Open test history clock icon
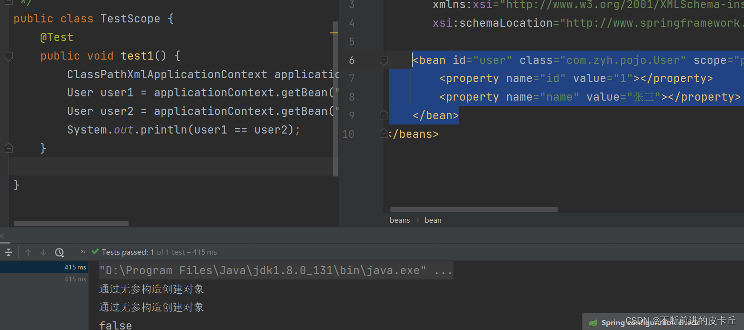Image resolution: width=744 pixels, height=330 pixels. (x=59, y=252)
